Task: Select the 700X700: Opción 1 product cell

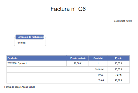Action: 37,63
